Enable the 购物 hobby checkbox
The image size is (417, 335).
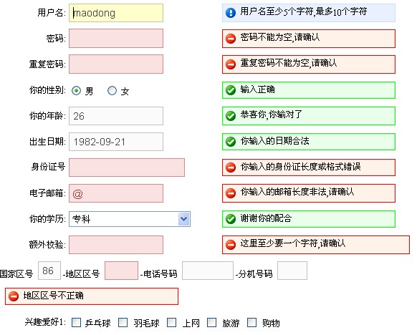tap(251, 323)
